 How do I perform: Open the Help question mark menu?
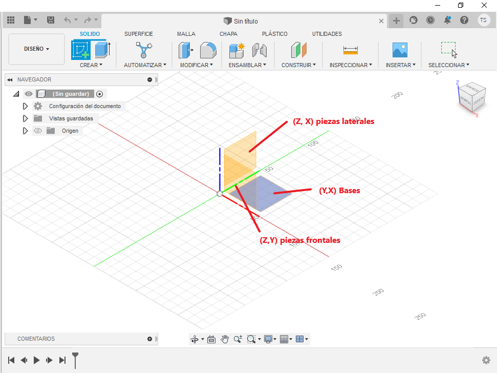pyautogui.click(x=464, y=20)
